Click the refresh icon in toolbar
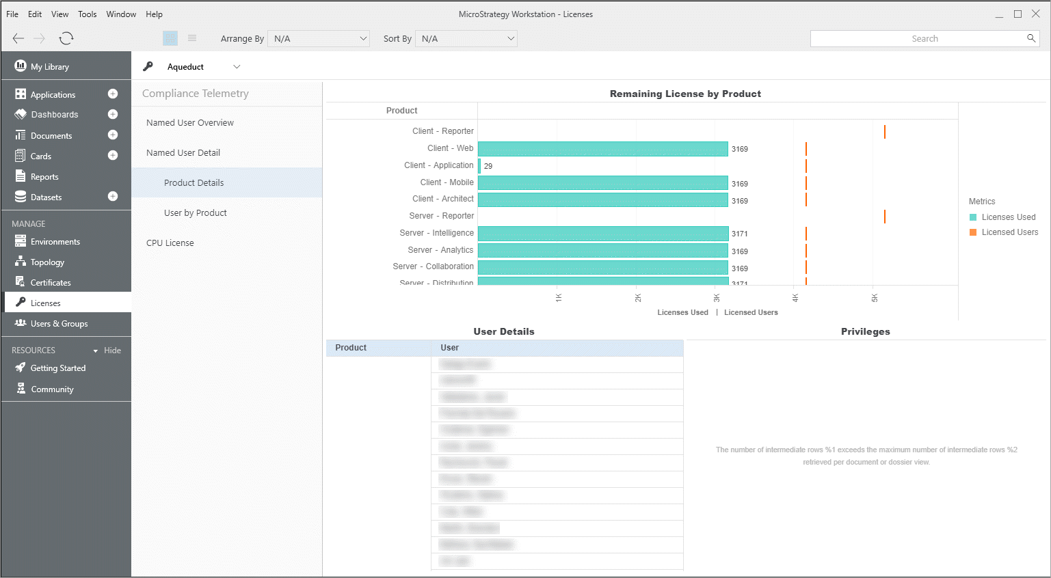This screenshot has height=578, width=1051. pyautogui.click(x=66, y=38)
